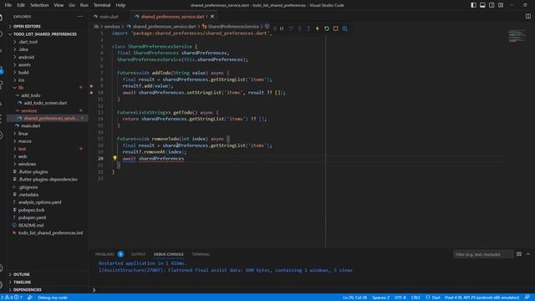The height and width of the screenshot is (301, 535).
Task: Show code actions lightbulb on line 20
Action: point(115,158)
